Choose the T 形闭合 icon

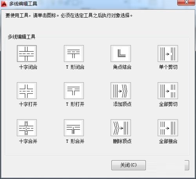74,54
